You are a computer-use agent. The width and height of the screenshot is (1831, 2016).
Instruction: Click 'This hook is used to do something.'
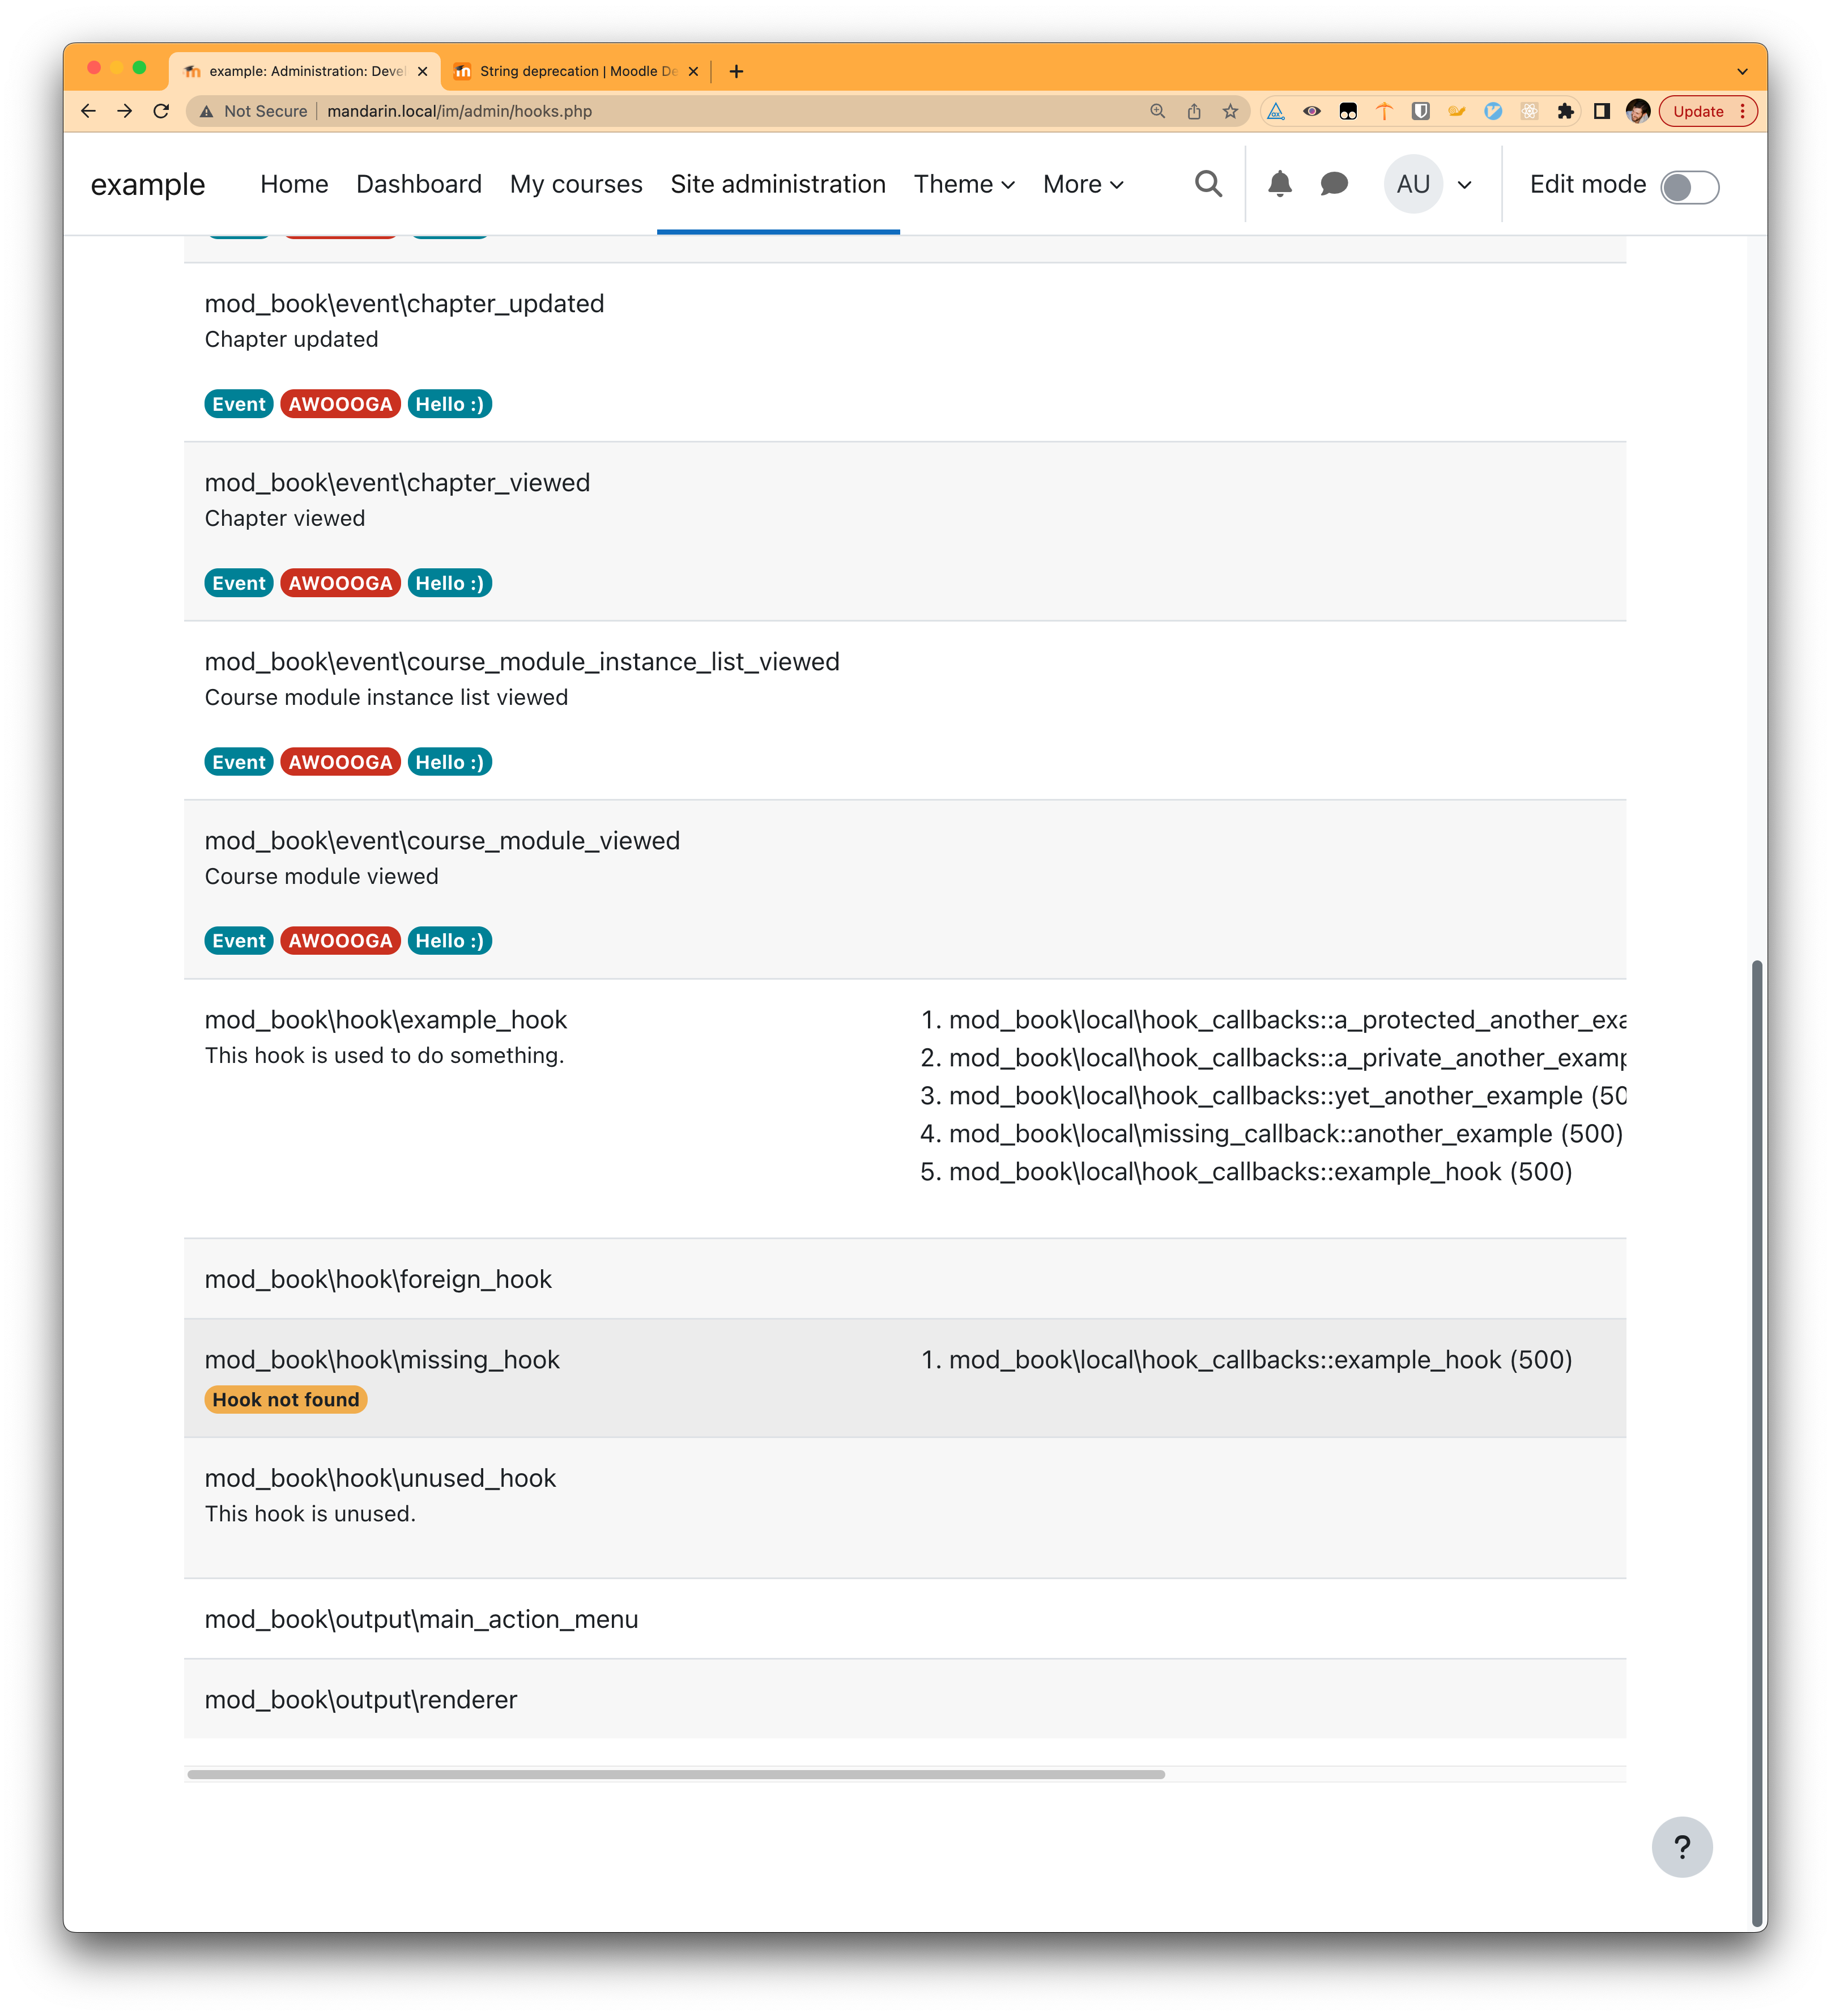click(x=384, y=1055)
